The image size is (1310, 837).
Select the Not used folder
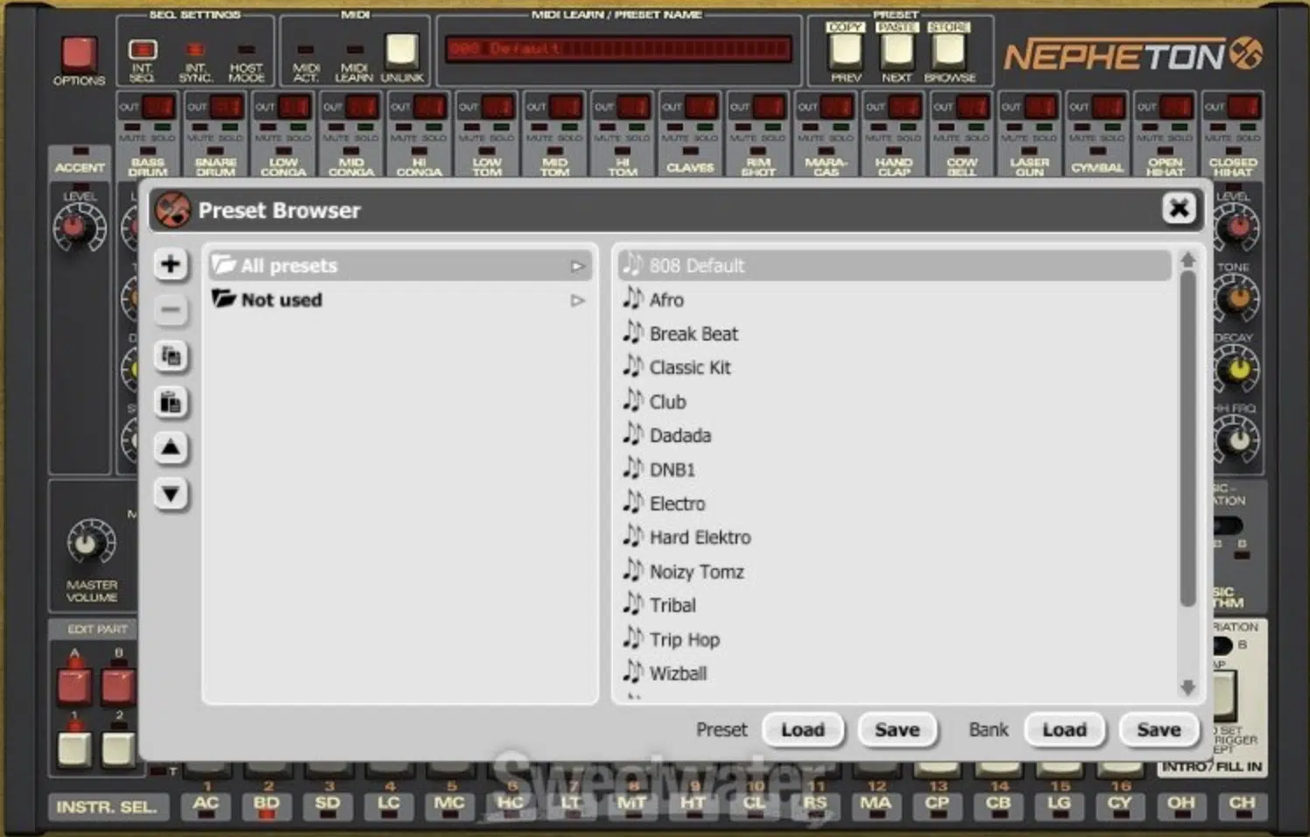coord(400,299)
